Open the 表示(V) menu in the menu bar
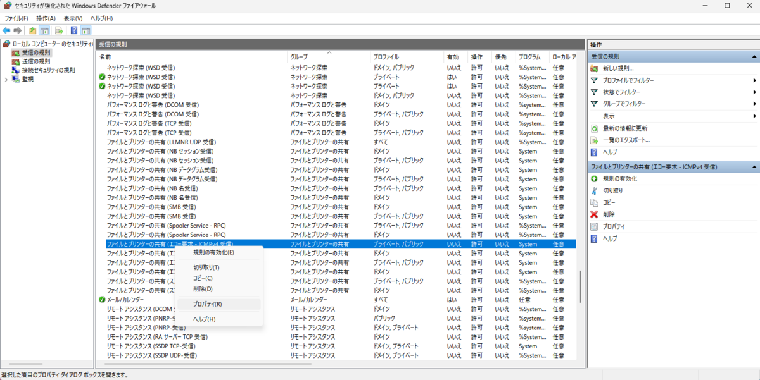The height and width of the screenshot is (380, 760). click(73, 18)
